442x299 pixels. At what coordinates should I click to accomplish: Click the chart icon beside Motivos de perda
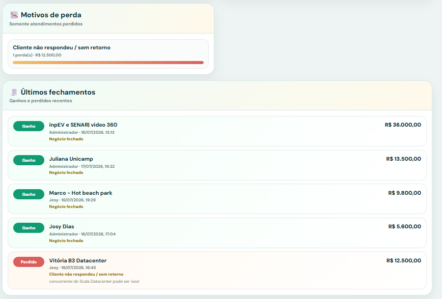click(14, 15)
